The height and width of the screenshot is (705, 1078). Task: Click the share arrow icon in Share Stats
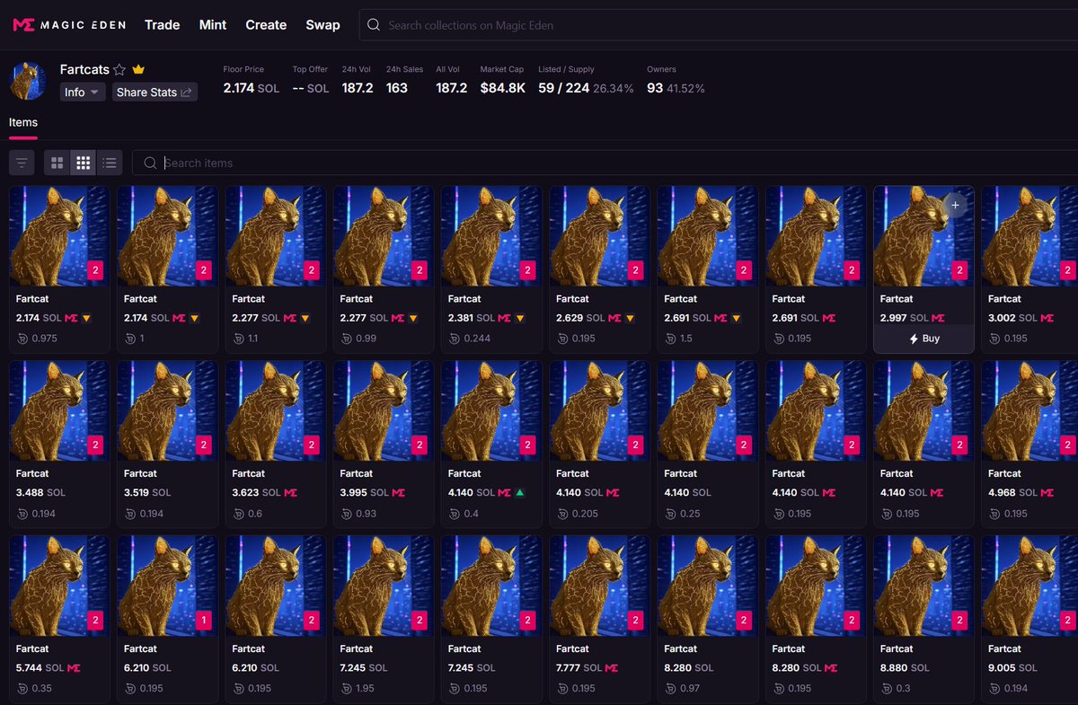(x=186, y=92)
